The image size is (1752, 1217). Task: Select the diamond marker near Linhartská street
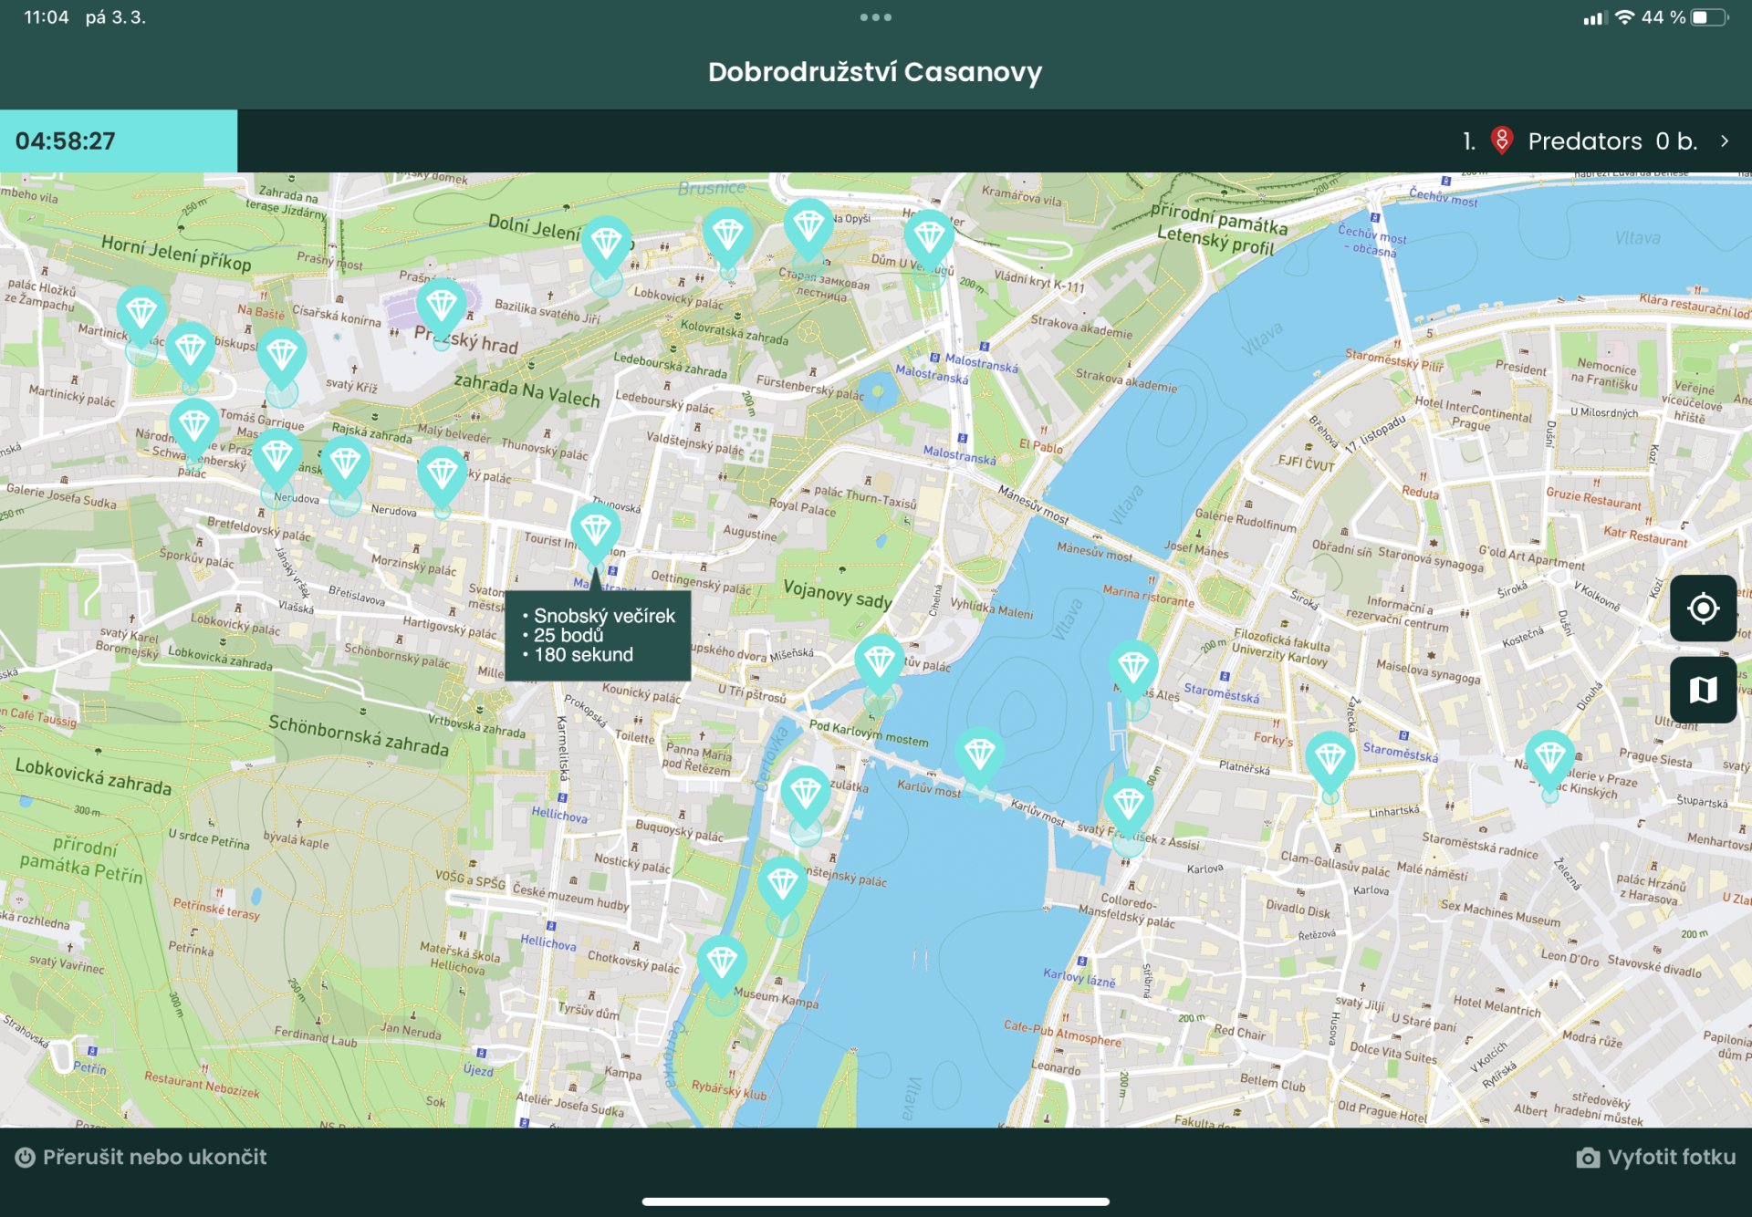coord(1330,760)
